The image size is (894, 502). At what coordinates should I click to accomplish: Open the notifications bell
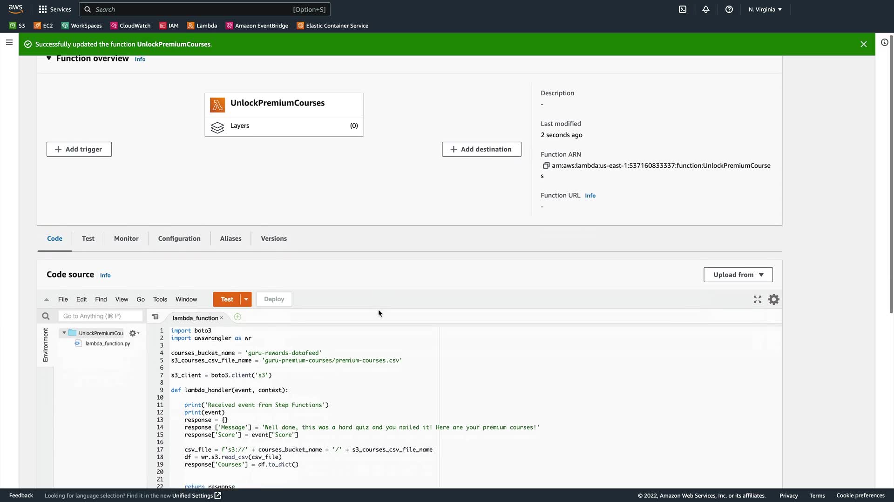(x=706, y=9)
